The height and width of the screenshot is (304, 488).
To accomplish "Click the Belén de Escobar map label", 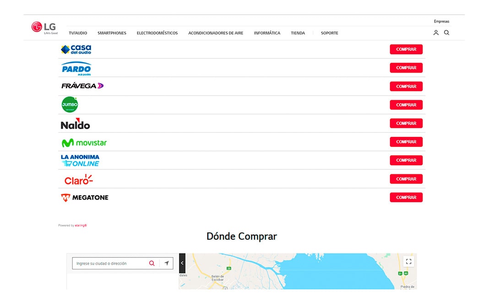I will [217, 278].
